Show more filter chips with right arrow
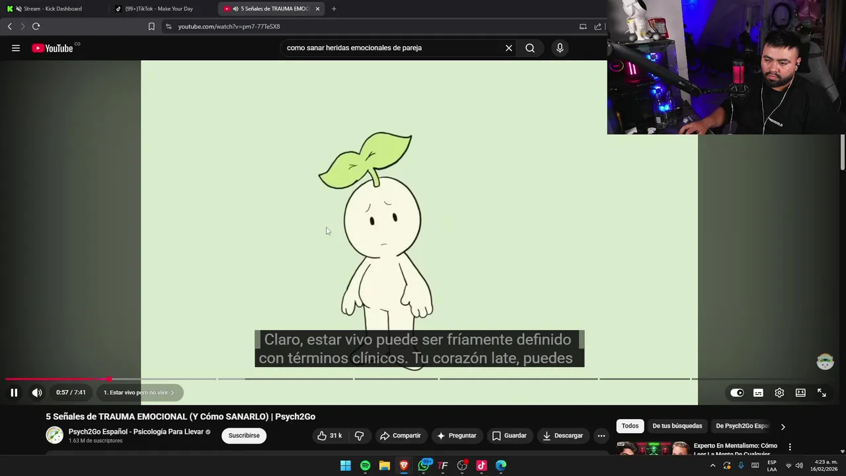The image size is (846, 476). [783, 426]
